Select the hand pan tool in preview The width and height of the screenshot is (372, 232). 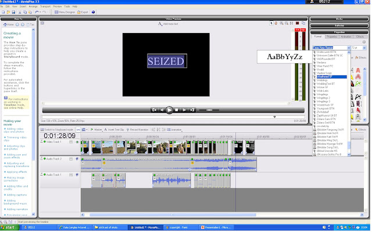tap(276, 23)
